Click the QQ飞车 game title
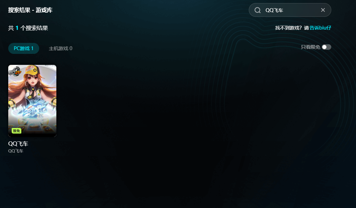The image size is (356, 208). [x=18, y=143]
